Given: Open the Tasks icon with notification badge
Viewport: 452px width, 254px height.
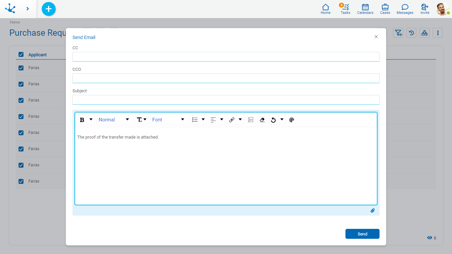Looking at the screenshot, I should coord(345,9).
